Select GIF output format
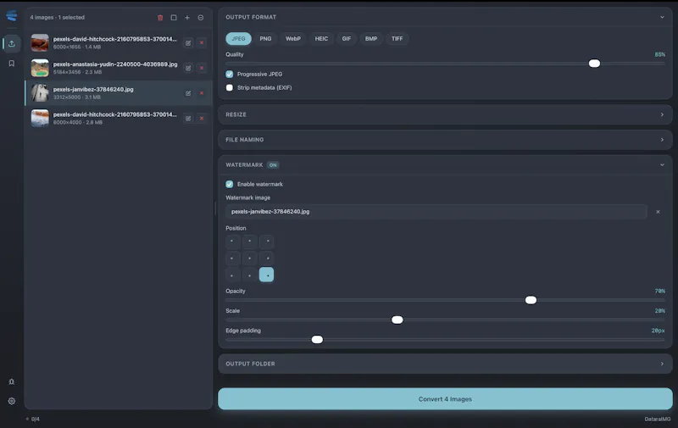Screen dimensions: 678x428 coord(347,38)
